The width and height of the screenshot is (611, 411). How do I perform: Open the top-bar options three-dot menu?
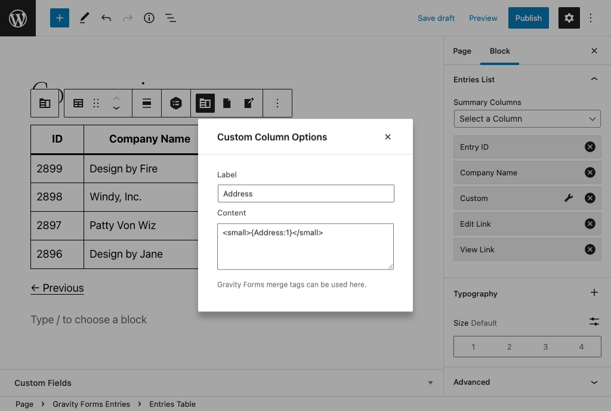click(591, 18)
